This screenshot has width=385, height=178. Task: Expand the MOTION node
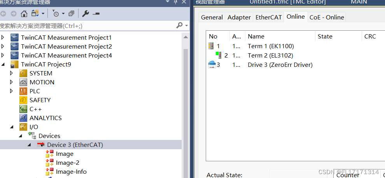point(12,82)
